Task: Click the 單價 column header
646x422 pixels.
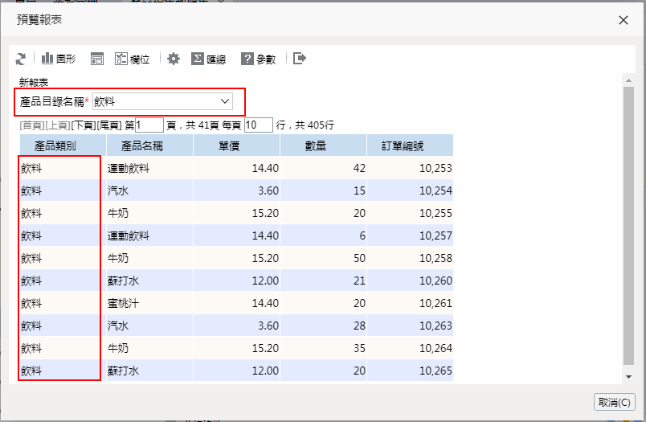Action: point(235,146)
